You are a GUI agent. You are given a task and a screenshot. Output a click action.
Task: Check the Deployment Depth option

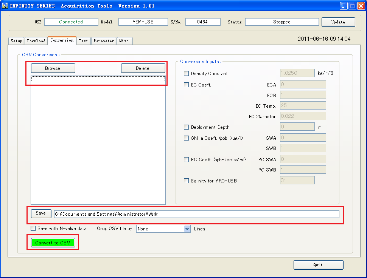(x=186, y=127)
